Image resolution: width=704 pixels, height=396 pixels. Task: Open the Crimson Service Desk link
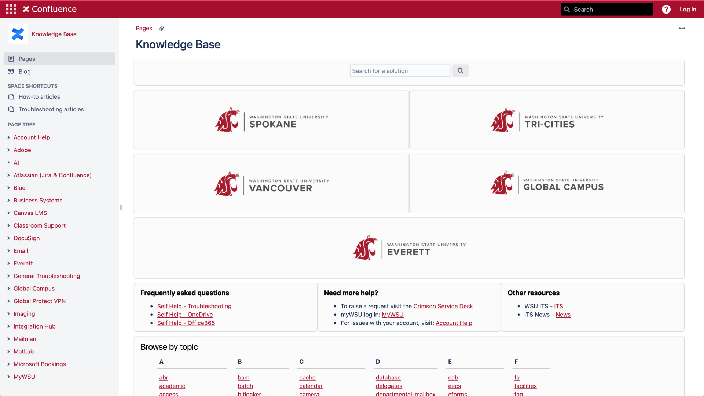443,306
